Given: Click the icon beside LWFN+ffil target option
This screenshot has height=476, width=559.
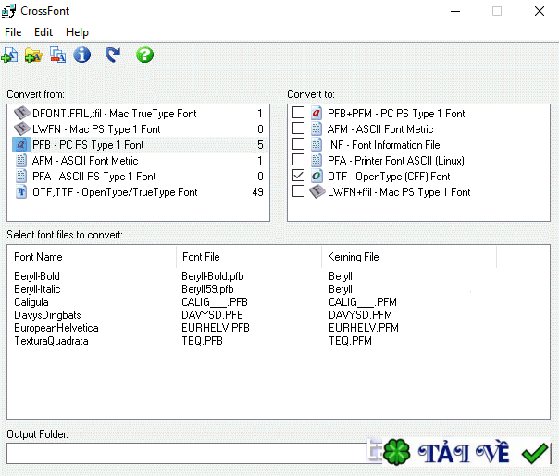Looking at the screenshot, I should pyautogui.click(x=317, y=192).
